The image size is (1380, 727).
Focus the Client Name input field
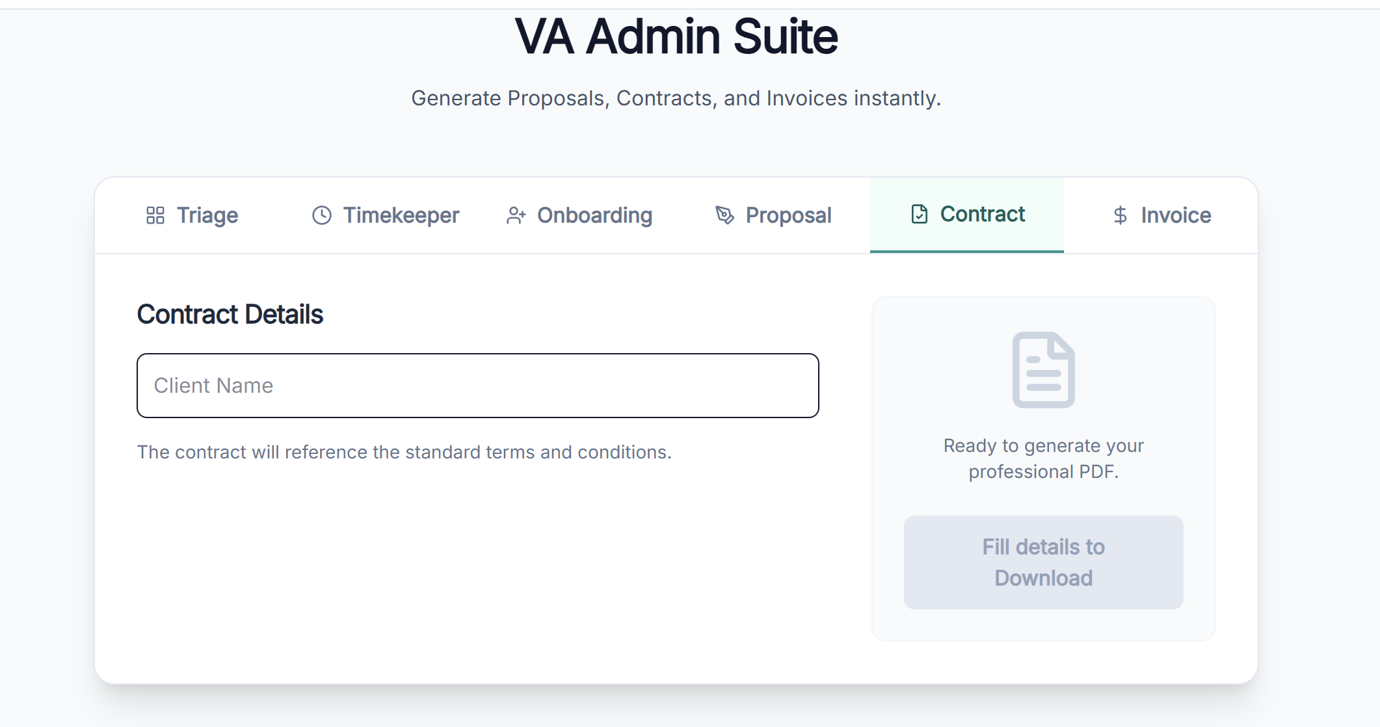(x=477, y=386)
